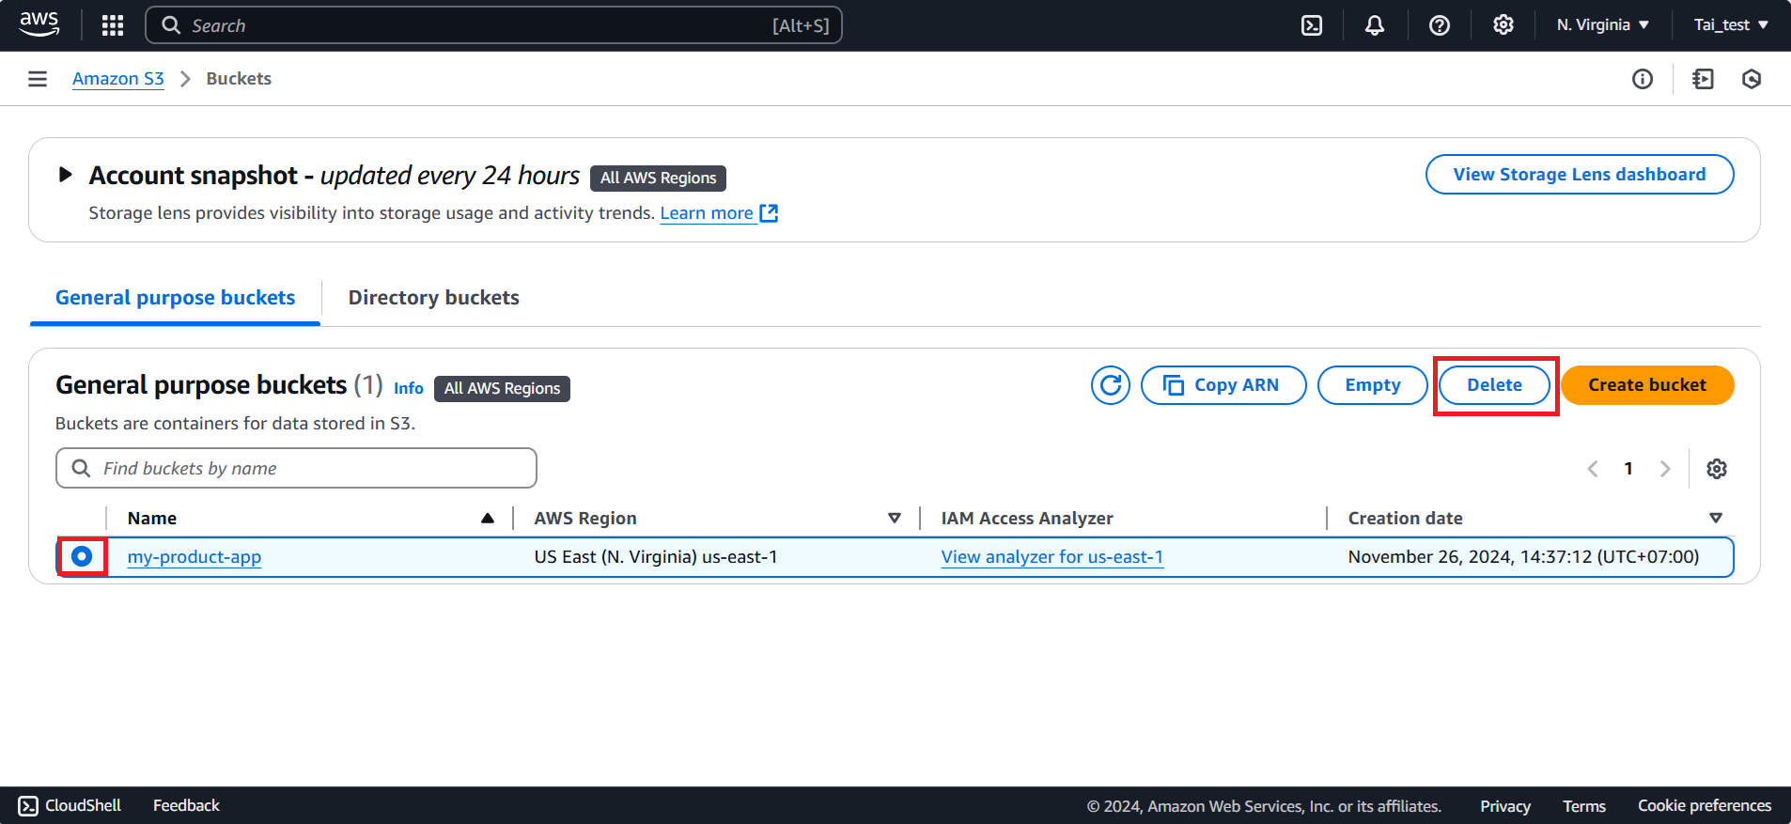Open the services grid menu icon
The height and width of the screenshot is (824, 1791).
coord(113,25)
